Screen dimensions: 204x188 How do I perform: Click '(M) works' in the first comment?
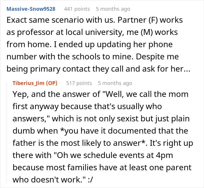pyautogui.click(x=159, y=32)
